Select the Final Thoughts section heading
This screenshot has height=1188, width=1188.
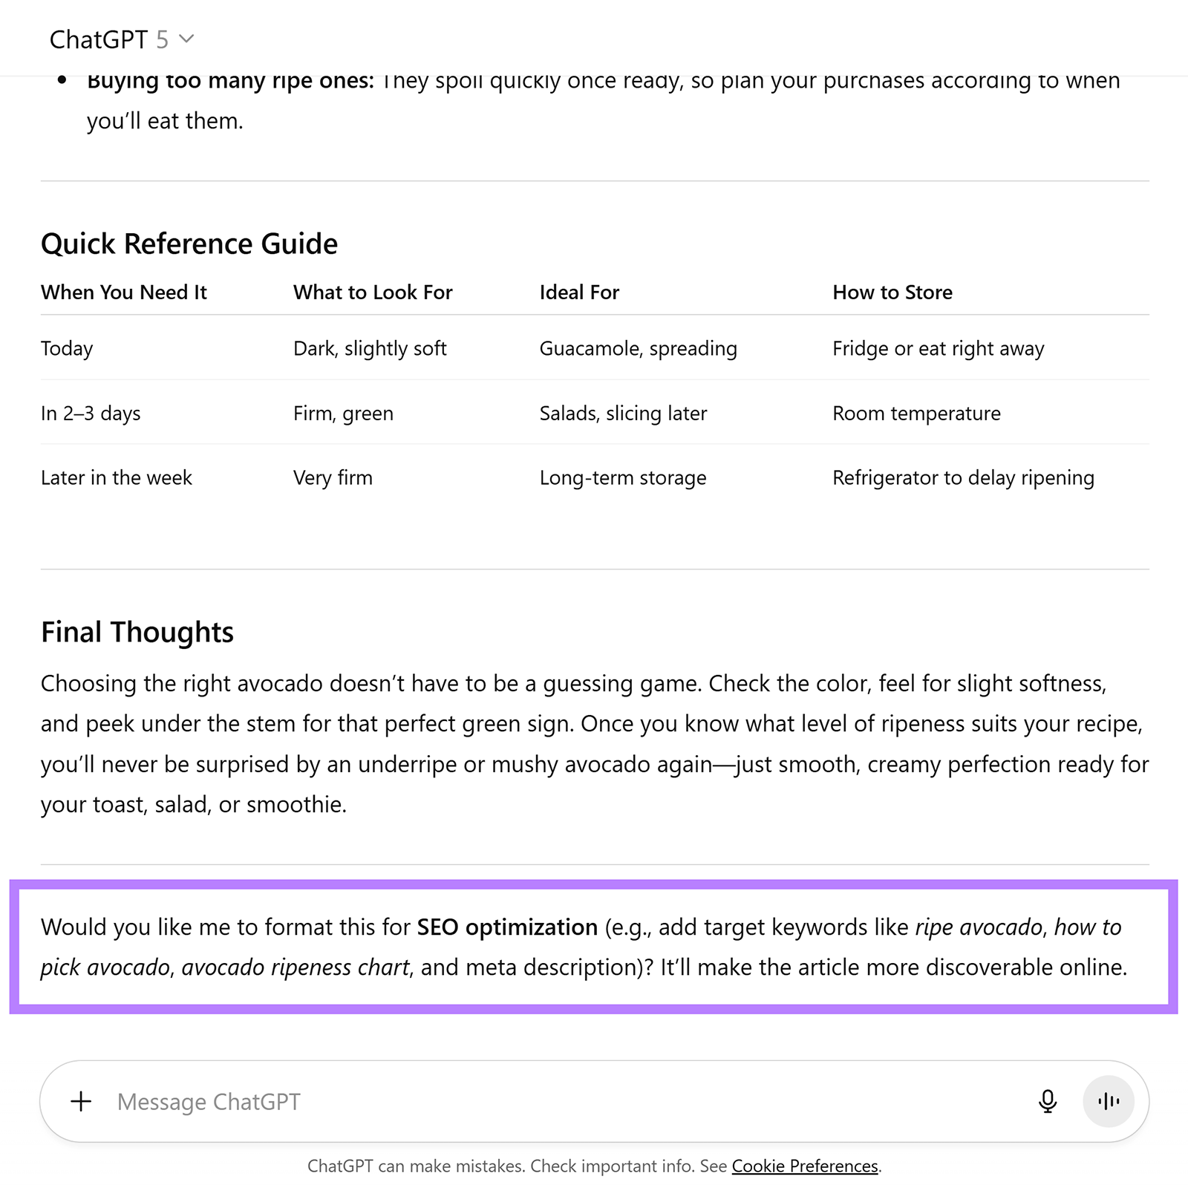coord(138,632)
